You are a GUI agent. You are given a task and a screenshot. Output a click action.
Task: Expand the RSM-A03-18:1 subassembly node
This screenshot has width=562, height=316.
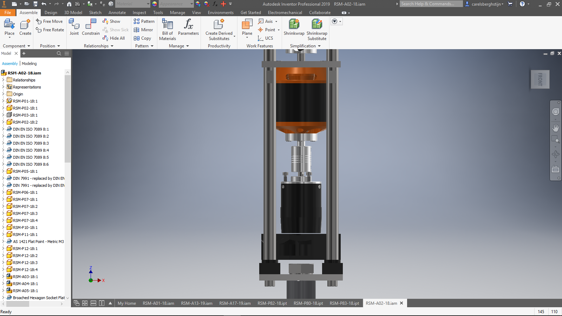point(4,277)
